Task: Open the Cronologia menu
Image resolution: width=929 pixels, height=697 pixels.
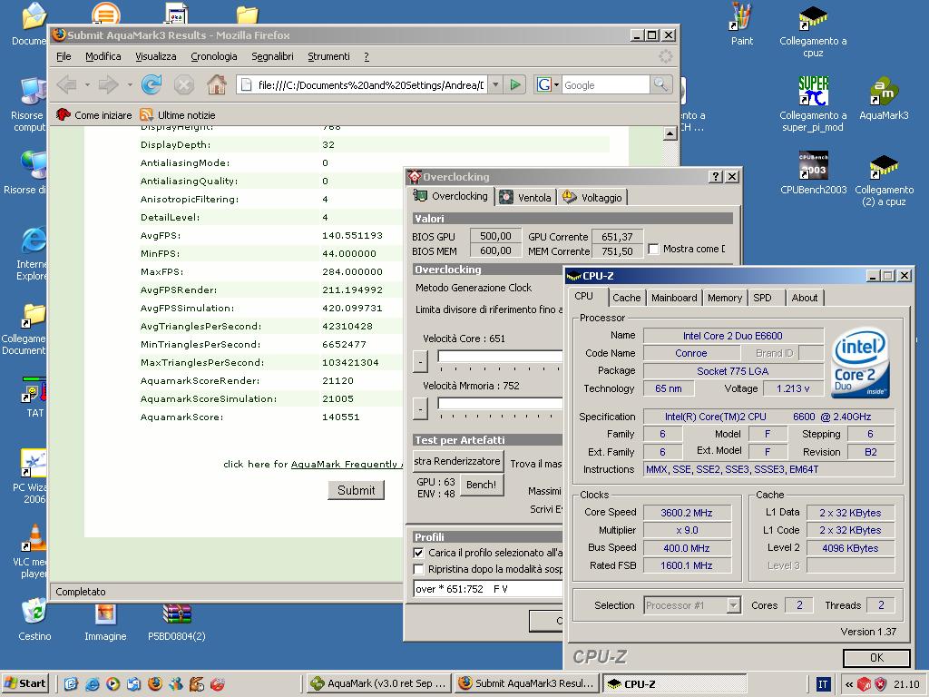Action: [214, 56]
